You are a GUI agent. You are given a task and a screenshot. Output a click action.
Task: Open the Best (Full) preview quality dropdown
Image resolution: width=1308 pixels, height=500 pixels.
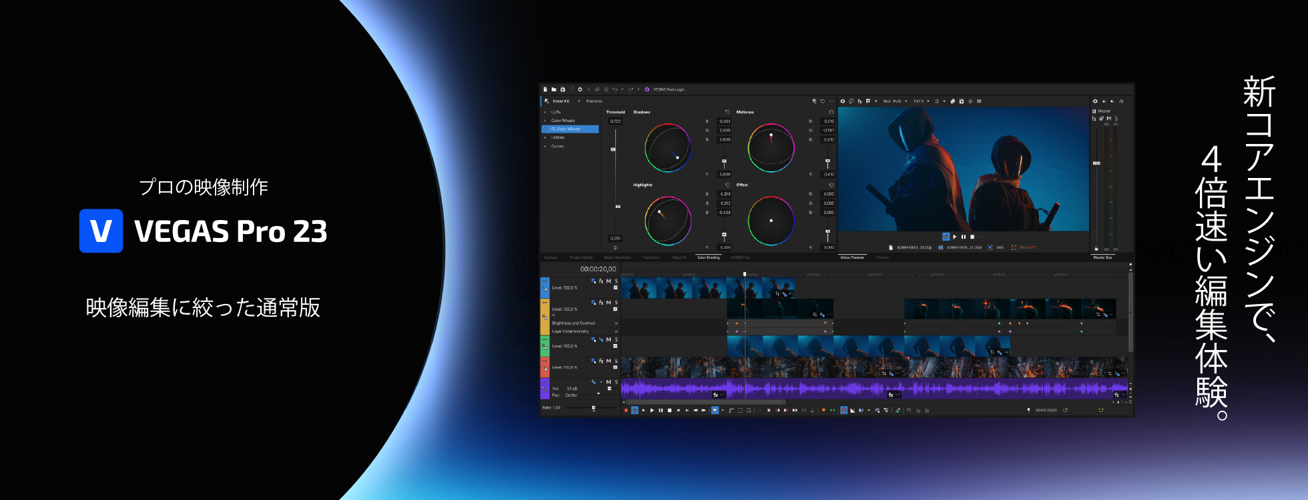(895, 101)
